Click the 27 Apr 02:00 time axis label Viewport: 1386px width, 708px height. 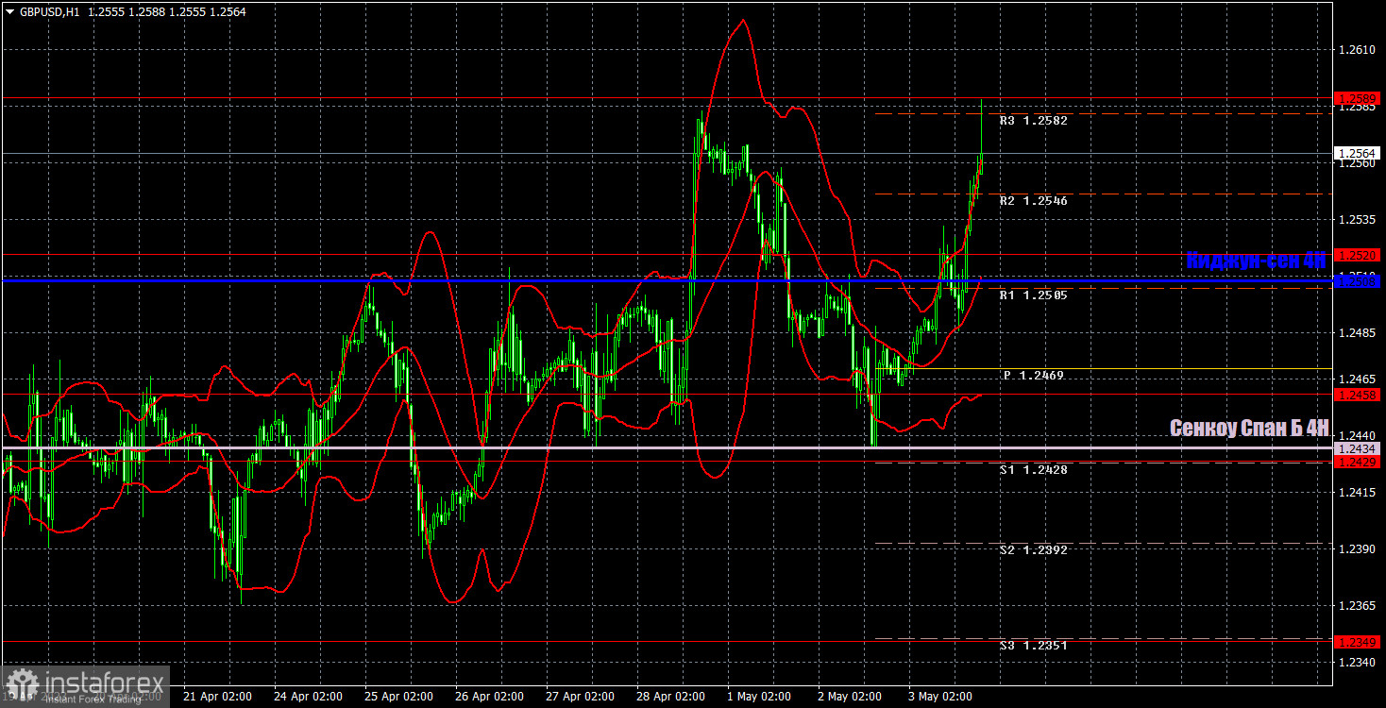pyautogui.click(x=580, y=697)
